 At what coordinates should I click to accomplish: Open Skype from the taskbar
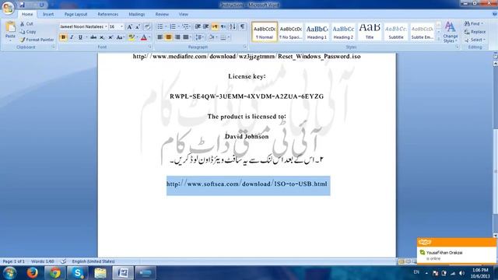click(78, 273)
